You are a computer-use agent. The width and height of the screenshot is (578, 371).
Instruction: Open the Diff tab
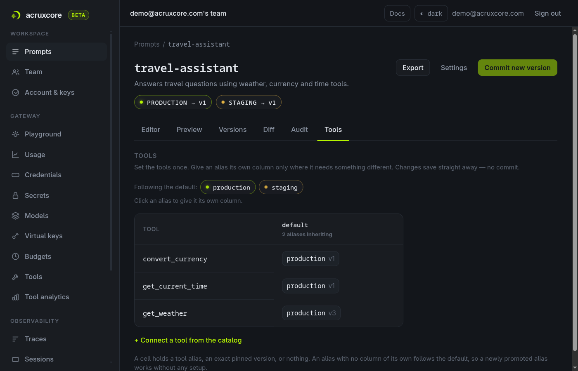pyautogui.click(x=269, y=129)
